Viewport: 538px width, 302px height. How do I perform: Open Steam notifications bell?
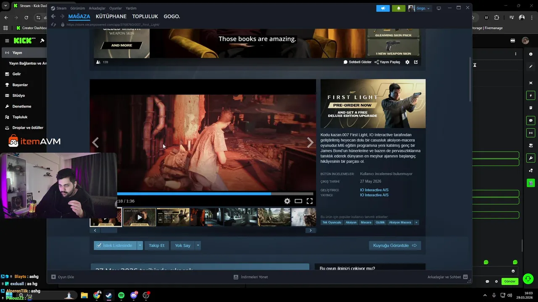(x=398, y=8)
